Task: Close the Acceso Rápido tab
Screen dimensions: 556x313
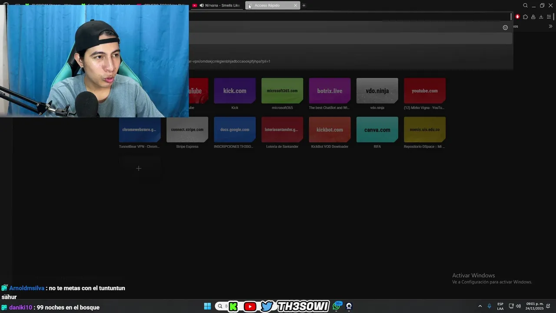Action: [x=295, y=5]
